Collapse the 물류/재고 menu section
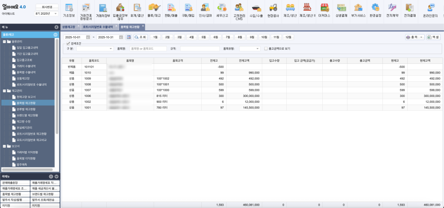 click(x=56, y=34)
